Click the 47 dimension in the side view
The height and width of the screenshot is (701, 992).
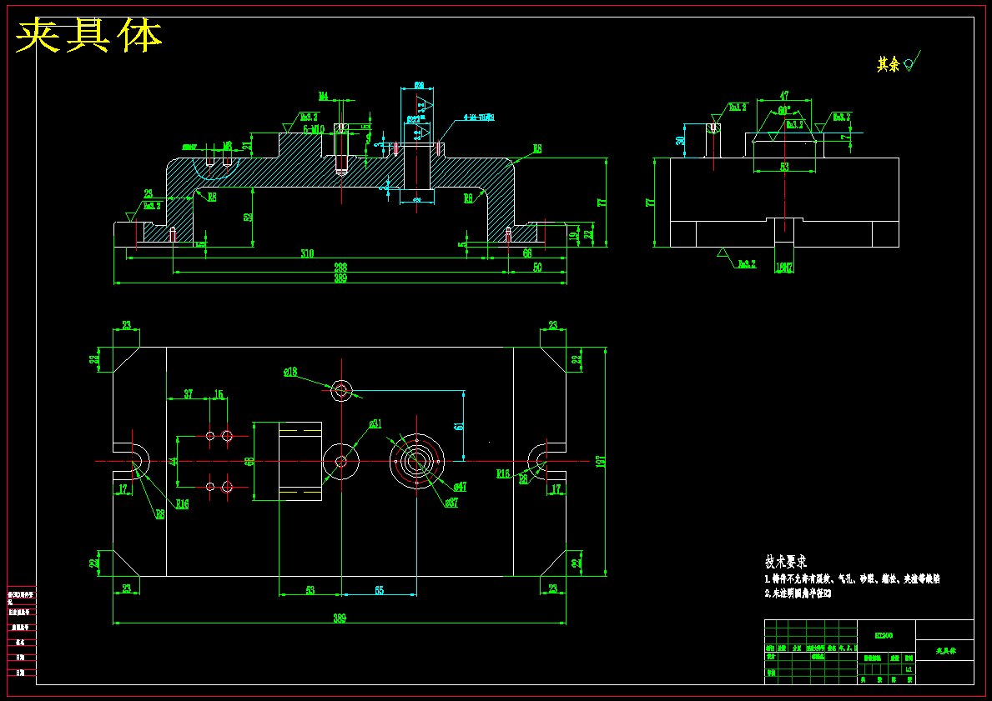pyautogui.click(x=784, y=96)
